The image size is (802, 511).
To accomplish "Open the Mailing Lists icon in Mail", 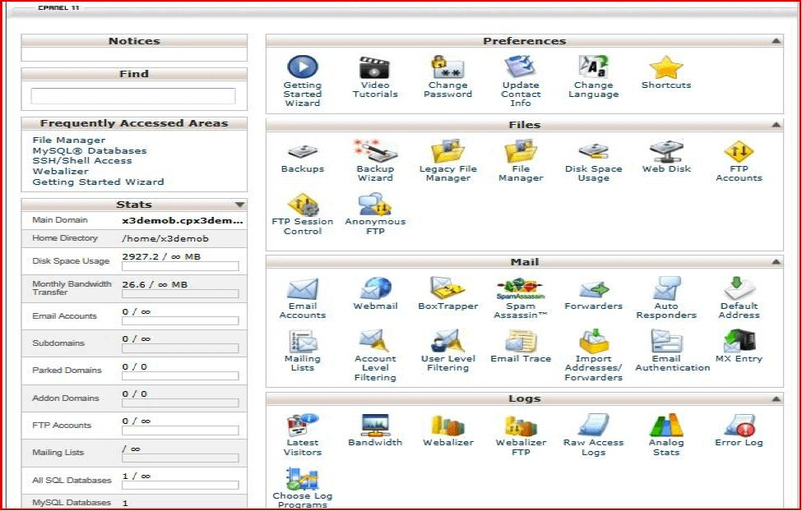I will click(302, 341).
